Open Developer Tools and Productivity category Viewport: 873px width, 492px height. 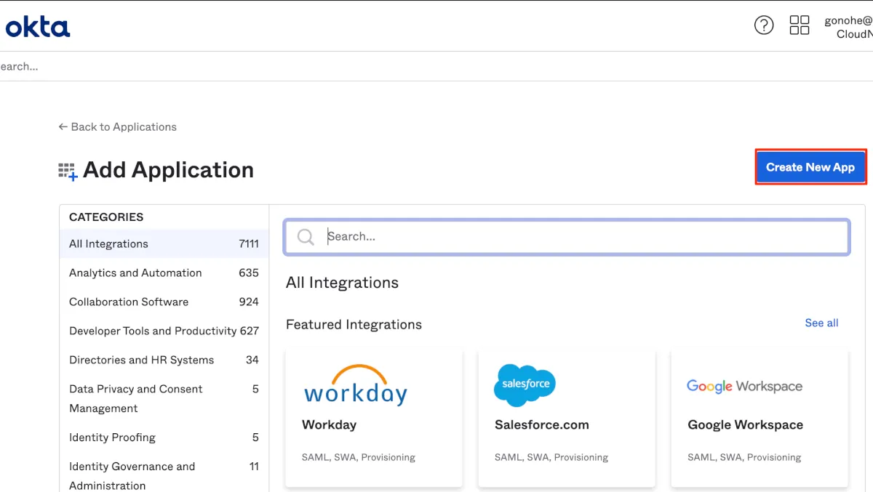(153, 331)
